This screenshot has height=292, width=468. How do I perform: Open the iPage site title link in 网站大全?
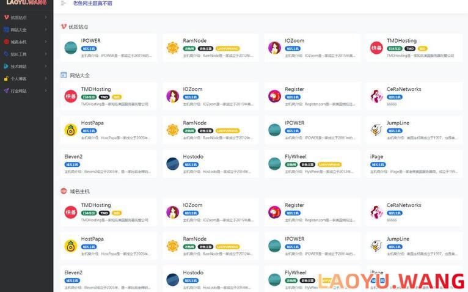[x=376, y=157]
